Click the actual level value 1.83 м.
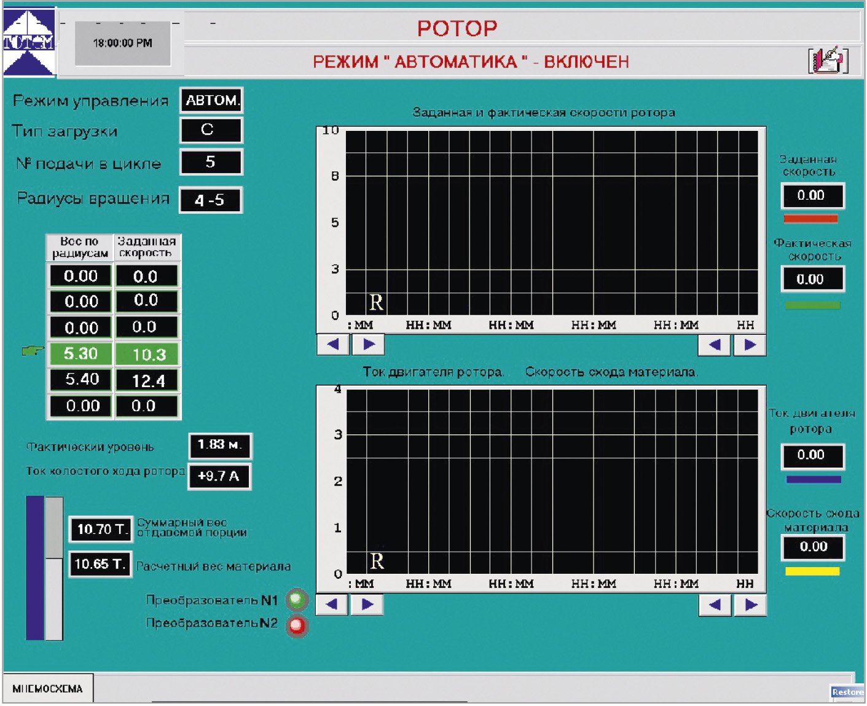 point(220,445)
